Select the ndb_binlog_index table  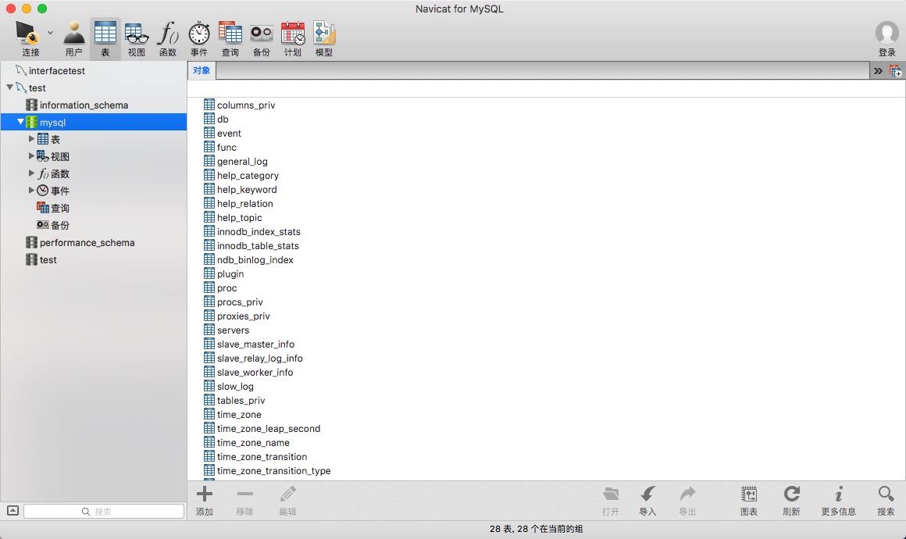255,260
